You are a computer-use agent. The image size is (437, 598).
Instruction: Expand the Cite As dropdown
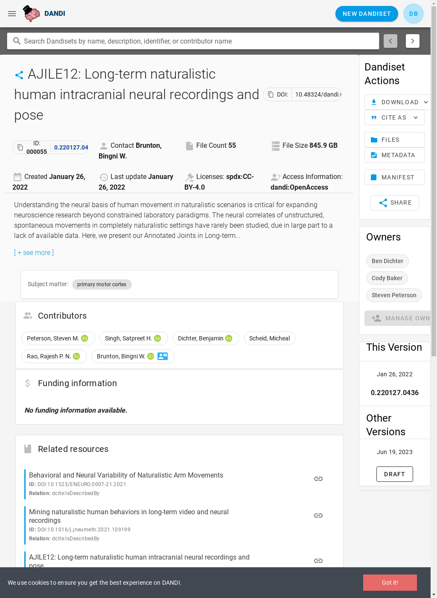pos(395,117)
